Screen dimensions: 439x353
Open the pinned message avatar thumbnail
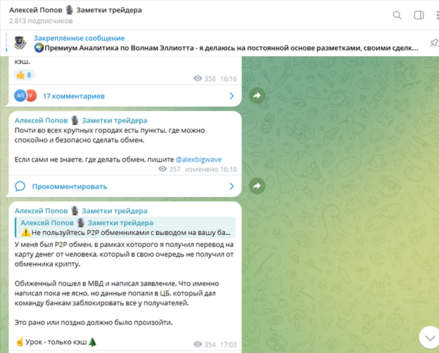(x=20, y=43)
